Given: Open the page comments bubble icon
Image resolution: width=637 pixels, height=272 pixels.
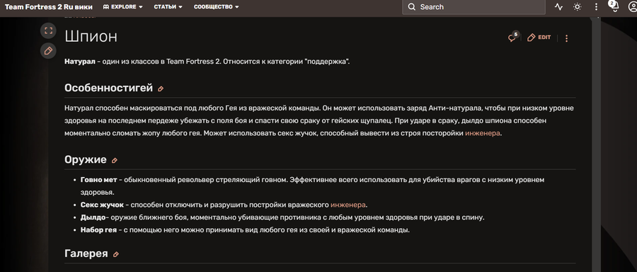Looking at the screenshot, I should 513,37.
